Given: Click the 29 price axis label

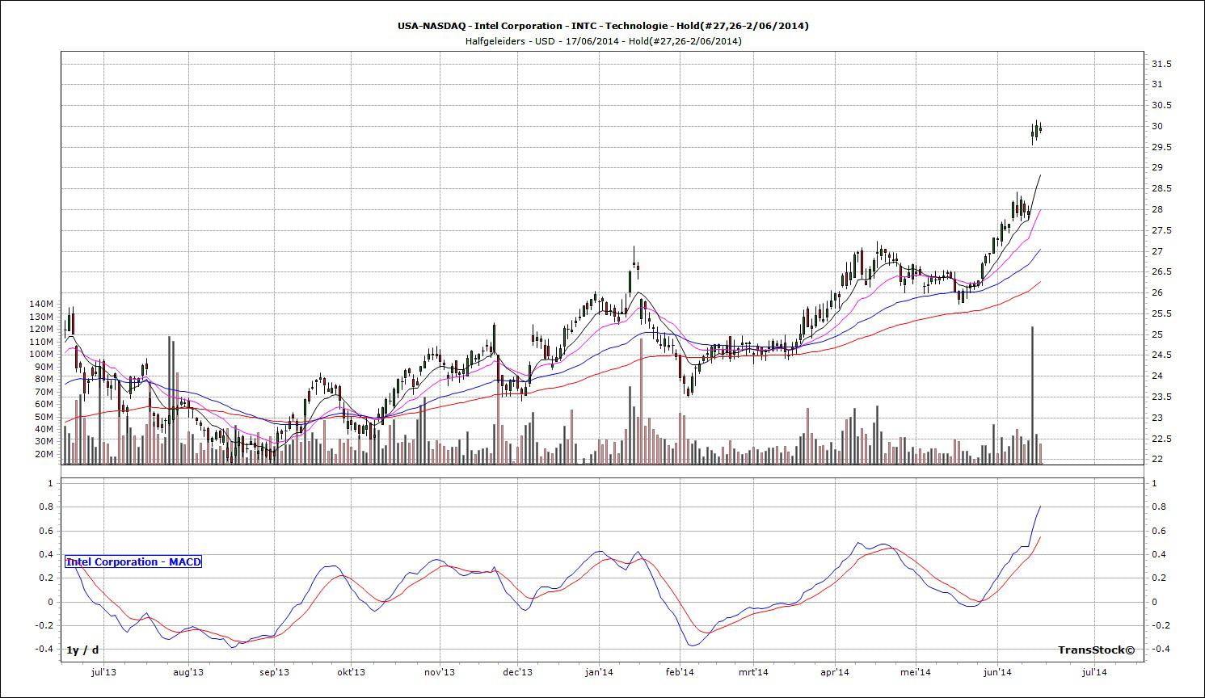Looking at the screenshot, I should 1157,168.
